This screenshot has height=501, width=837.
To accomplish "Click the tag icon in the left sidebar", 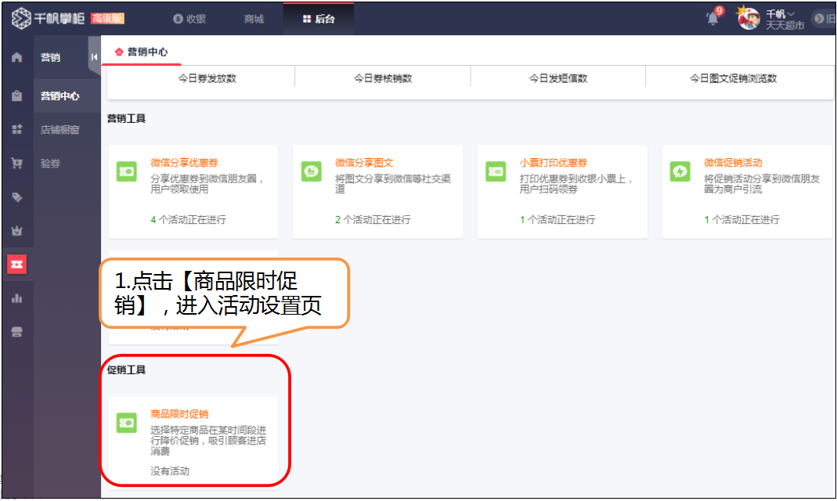I will [17, 197].
